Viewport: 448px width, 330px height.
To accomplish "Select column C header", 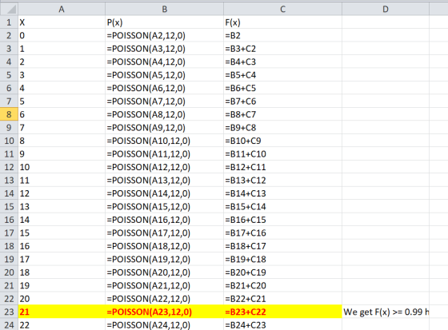I will click(282, 9).
